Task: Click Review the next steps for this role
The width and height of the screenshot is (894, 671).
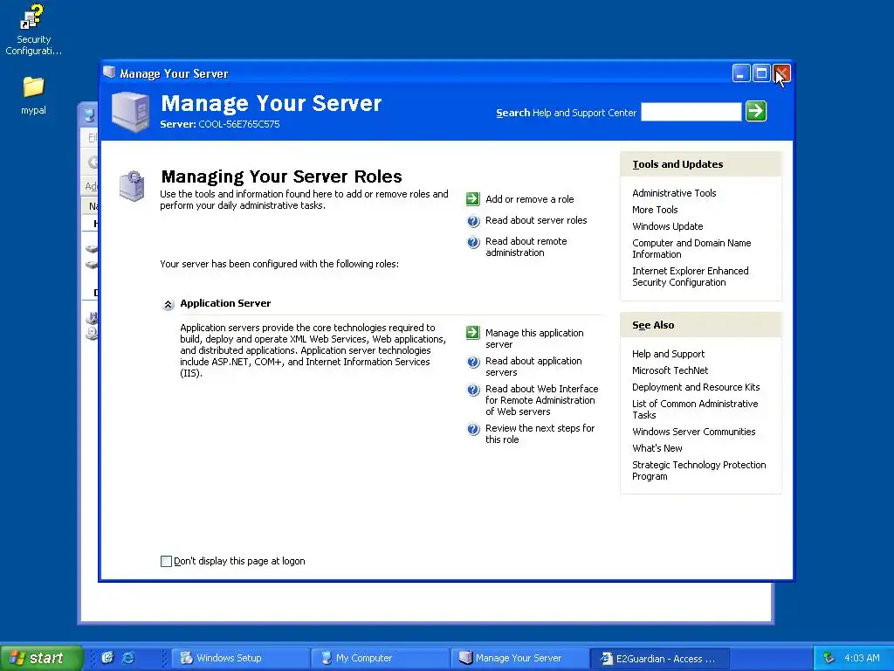Action: [x=540, y=433]
